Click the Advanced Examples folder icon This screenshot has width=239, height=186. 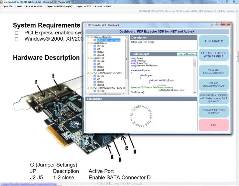(x=91, y=37)
